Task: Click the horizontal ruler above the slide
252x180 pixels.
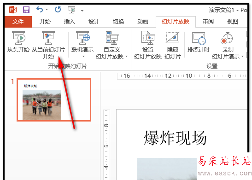Action: click(182, 76)
